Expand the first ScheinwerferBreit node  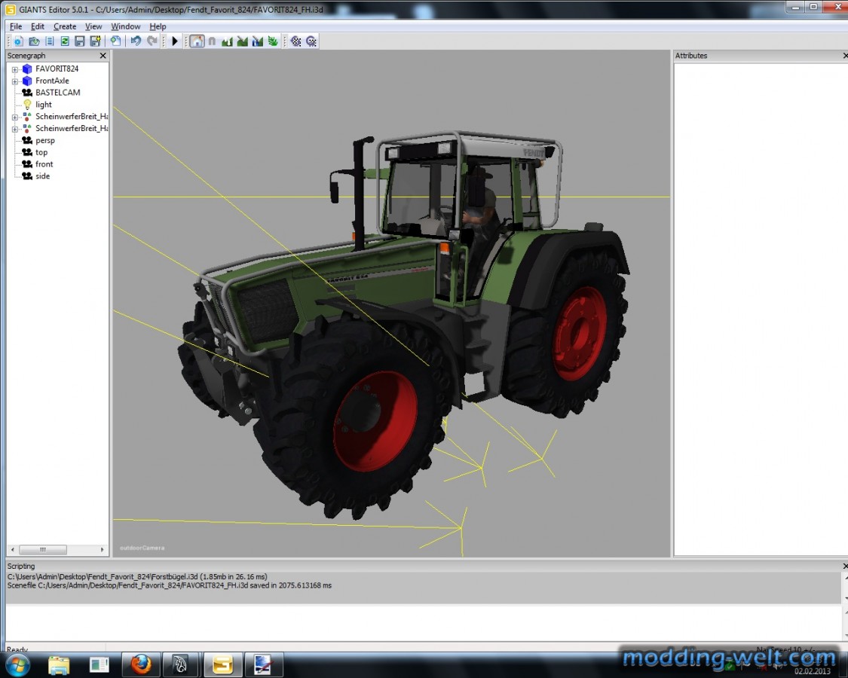tap(15, 117)
